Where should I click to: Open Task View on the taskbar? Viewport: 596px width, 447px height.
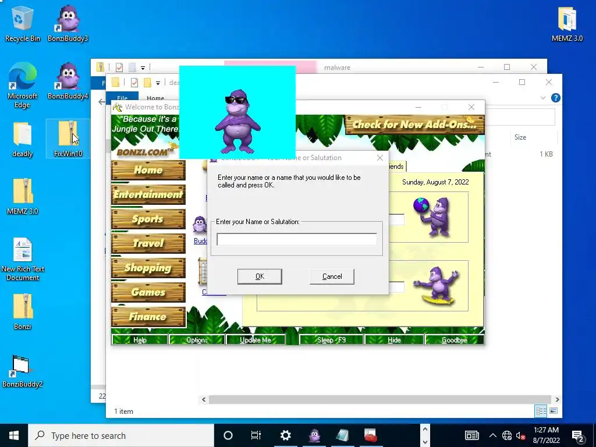point(256,435)
